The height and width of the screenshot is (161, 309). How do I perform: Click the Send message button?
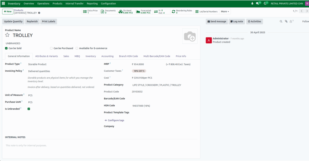point(217,21)
